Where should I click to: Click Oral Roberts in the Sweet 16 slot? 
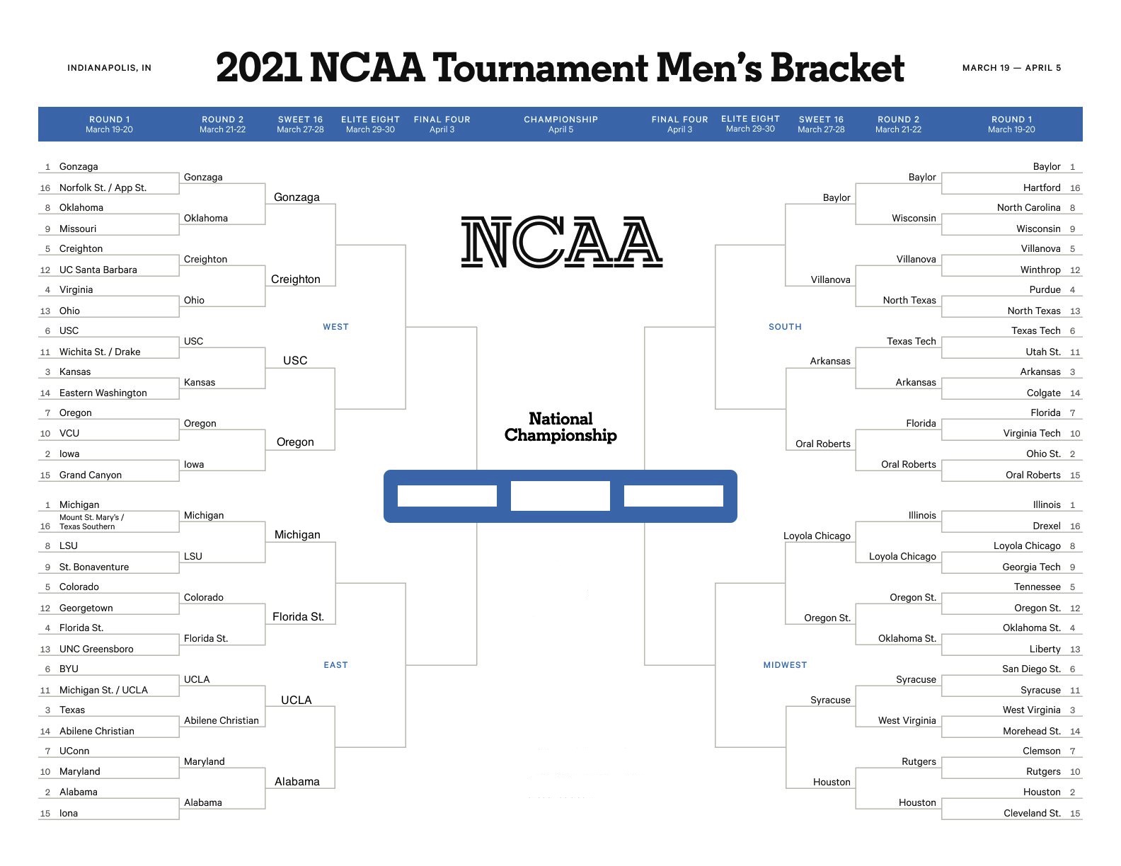point(823,444)
